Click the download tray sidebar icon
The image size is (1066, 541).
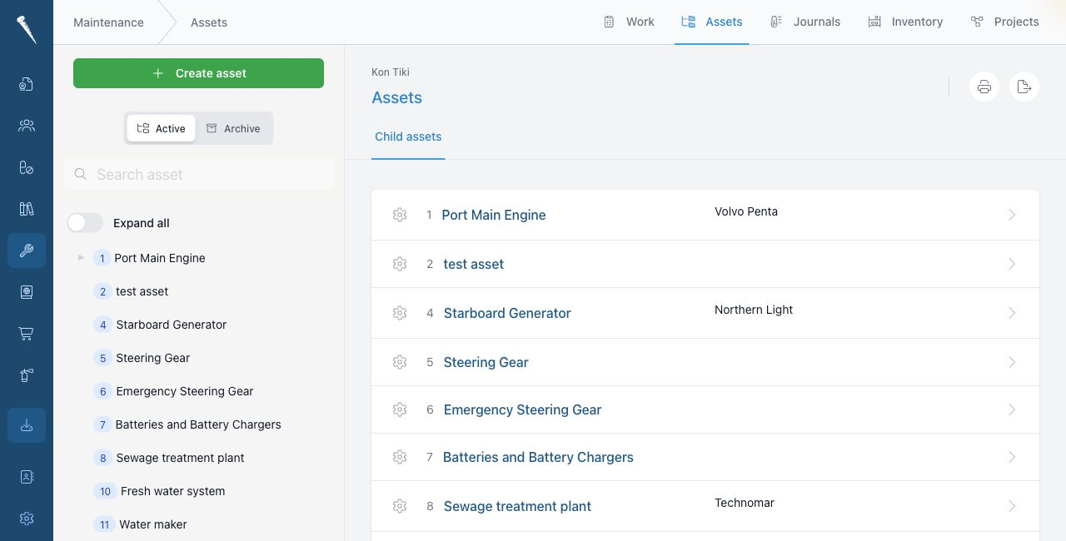(x=27, y=425)
